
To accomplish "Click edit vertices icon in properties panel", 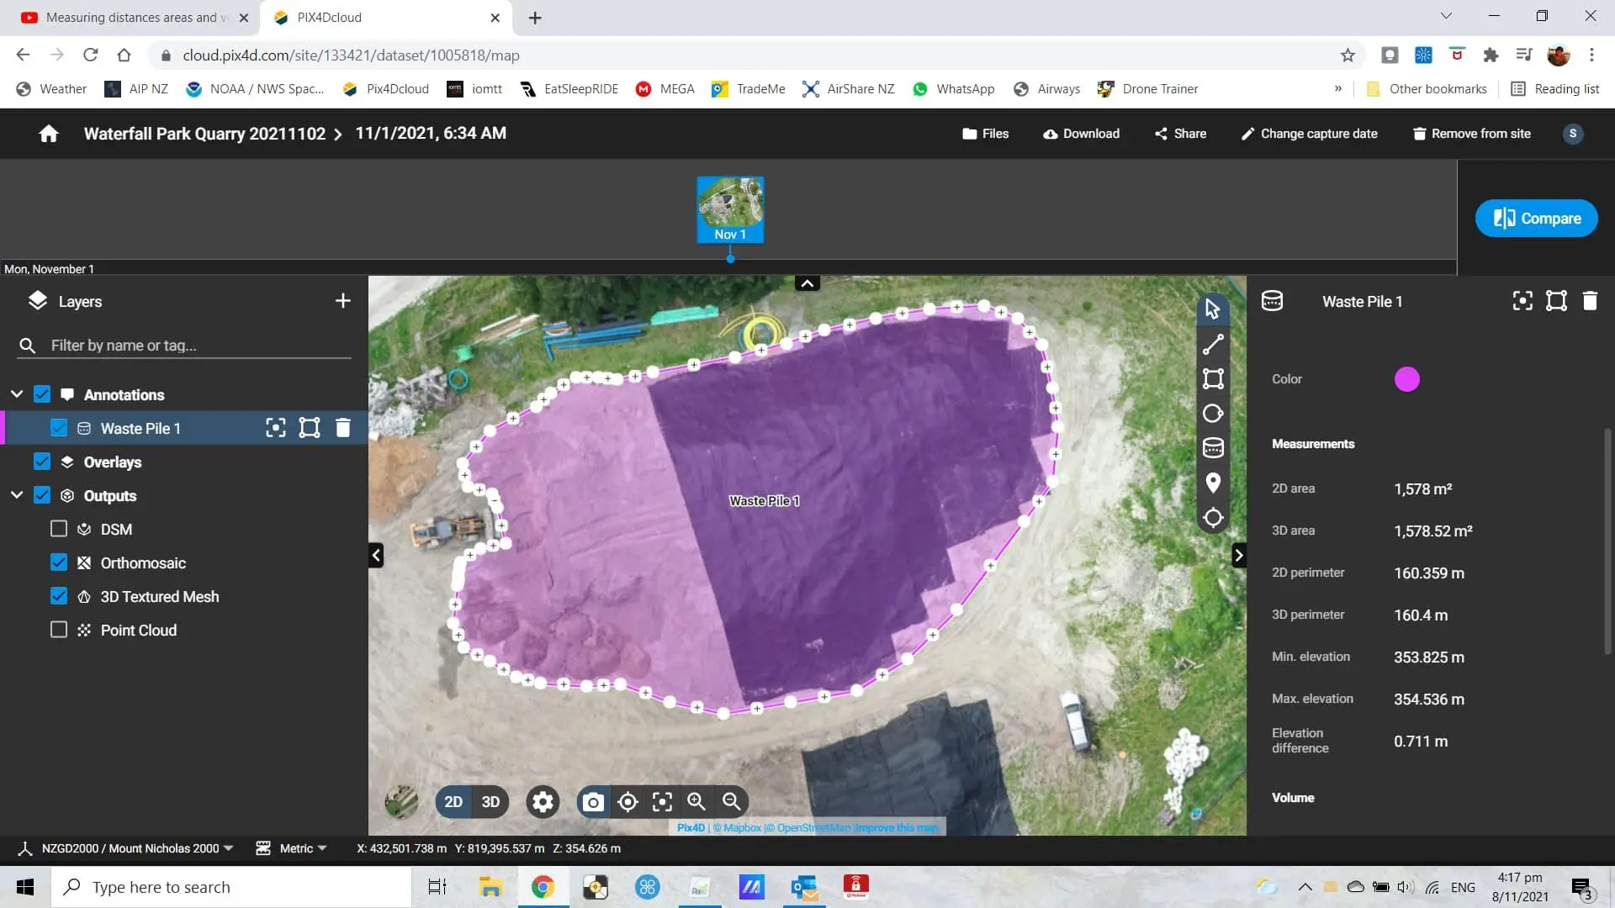I will (x=1556, y=301).
